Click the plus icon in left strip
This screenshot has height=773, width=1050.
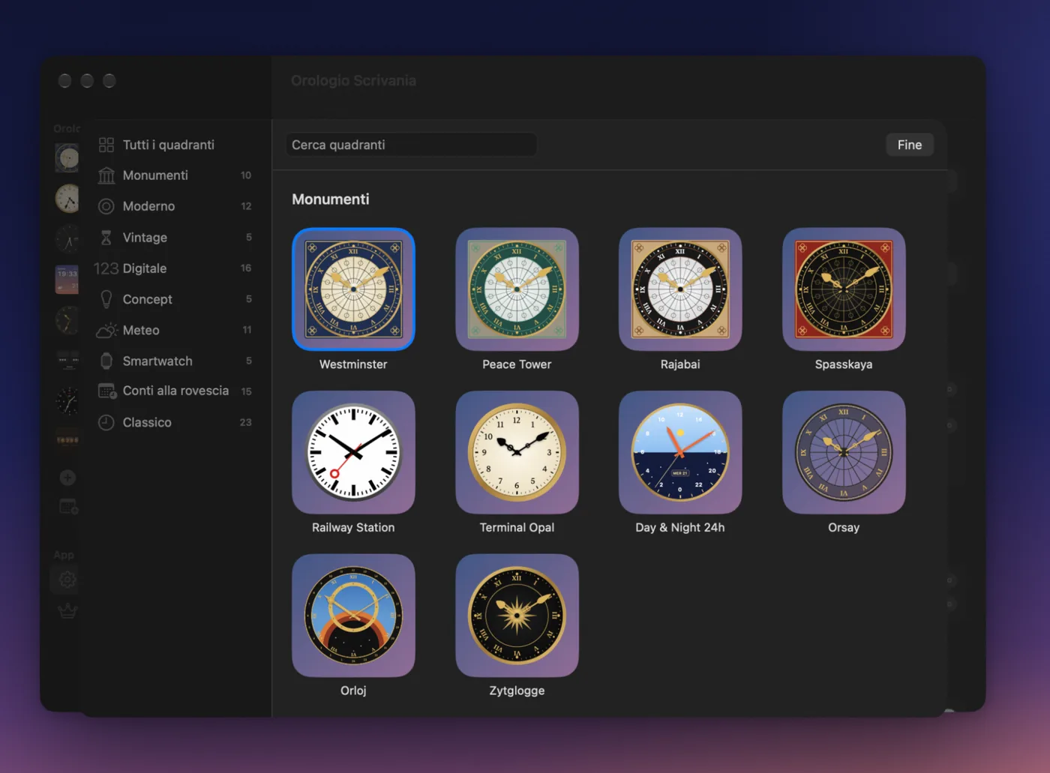pyautogui.click(x=67, y=478)
